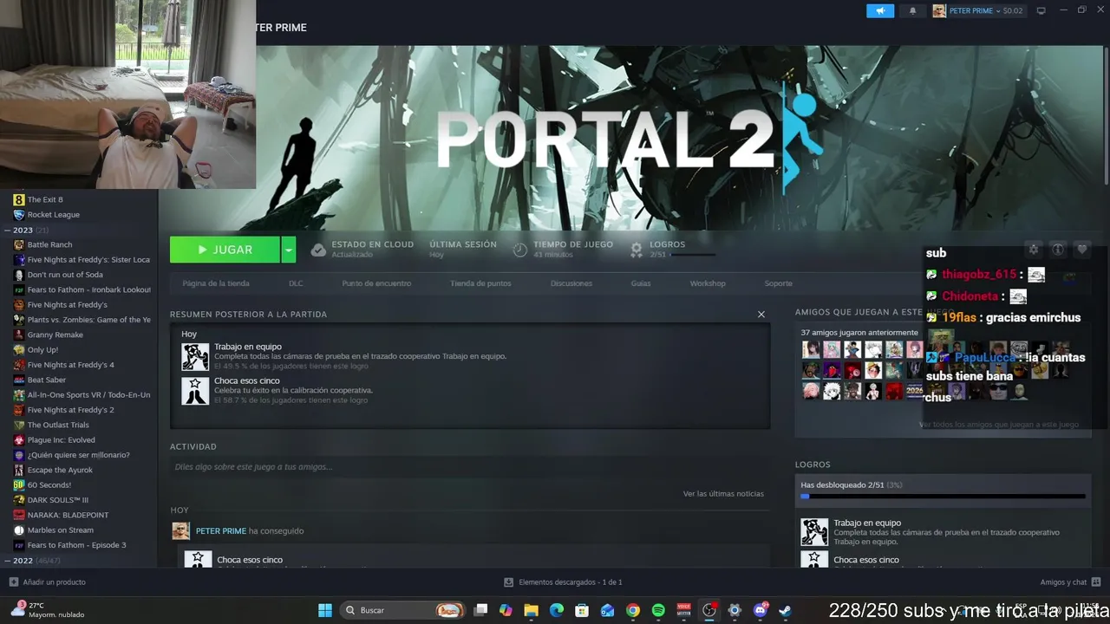1110x624 pixels.
Task: Select Beat Saber in library list
Action: click(47, 380)
